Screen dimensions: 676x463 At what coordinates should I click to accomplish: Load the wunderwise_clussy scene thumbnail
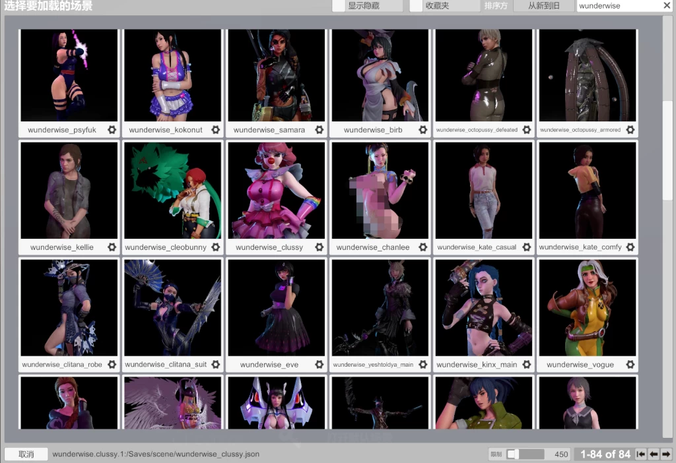click(277, 190)
